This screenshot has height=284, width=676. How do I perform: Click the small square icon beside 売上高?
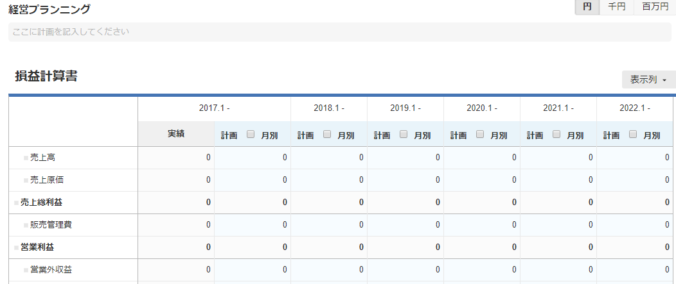(26, 158)
